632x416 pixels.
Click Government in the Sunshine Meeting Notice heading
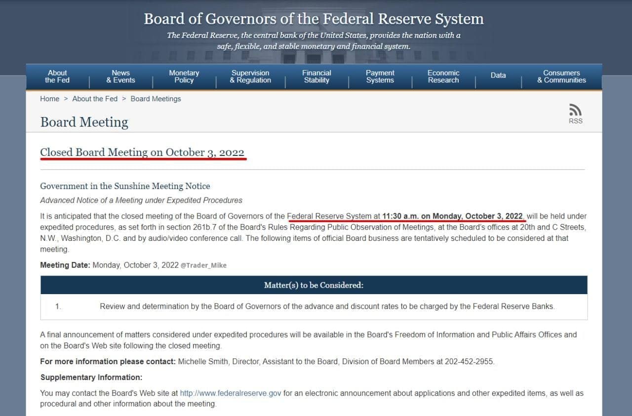[x=125, y=186]
